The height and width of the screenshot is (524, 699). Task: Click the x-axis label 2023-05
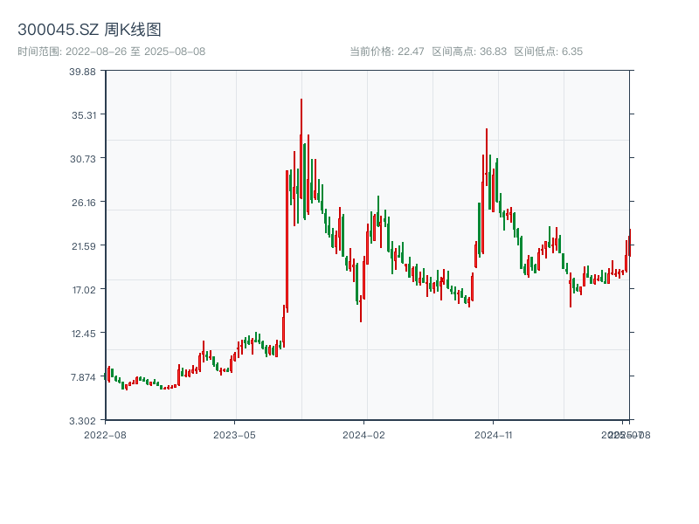pyautogui.click(x=234, y=435)
